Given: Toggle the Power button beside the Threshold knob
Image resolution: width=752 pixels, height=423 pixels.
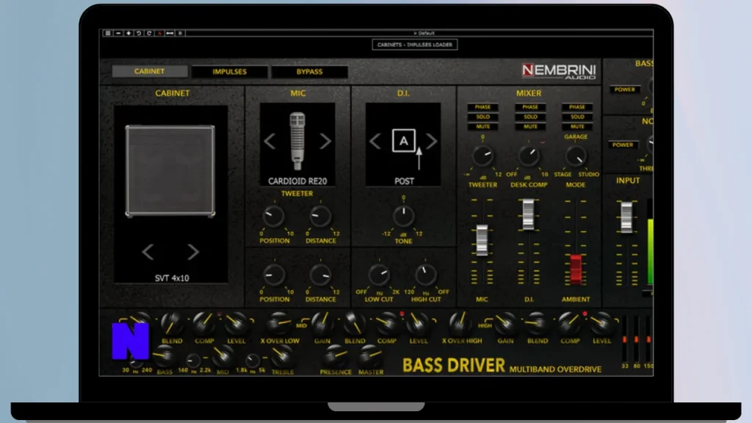Looking at the screenshot, I should pyautogui.click(x=623, y=145).
